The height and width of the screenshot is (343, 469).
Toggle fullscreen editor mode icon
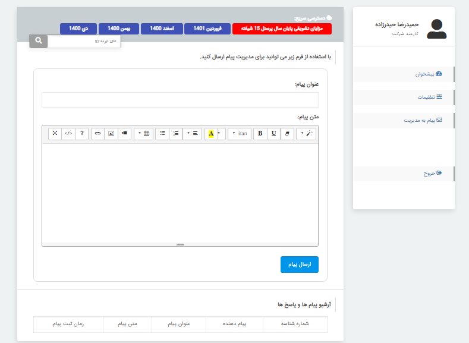[55, 133]
